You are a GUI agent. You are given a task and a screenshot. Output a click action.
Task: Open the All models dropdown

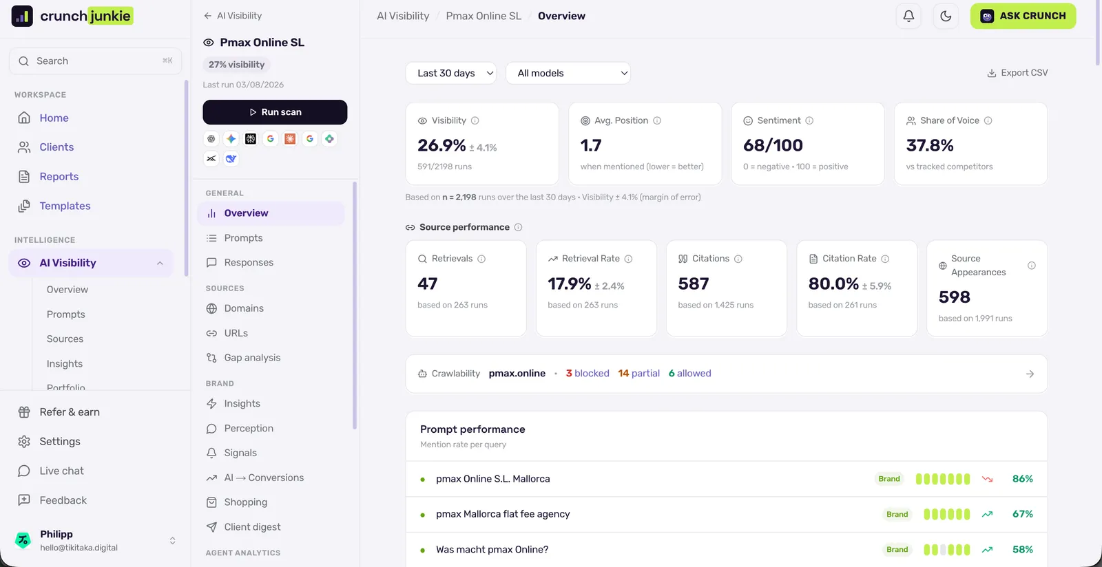[568, 73]
